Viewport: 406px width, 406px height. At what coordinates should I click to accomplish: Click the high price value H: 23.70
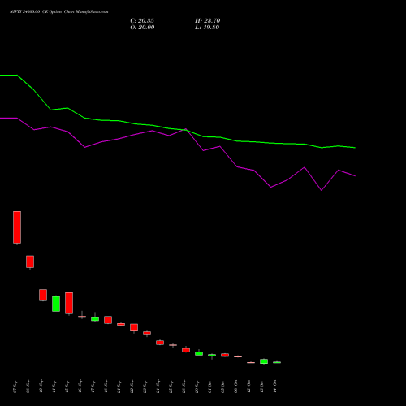[208, 21]
